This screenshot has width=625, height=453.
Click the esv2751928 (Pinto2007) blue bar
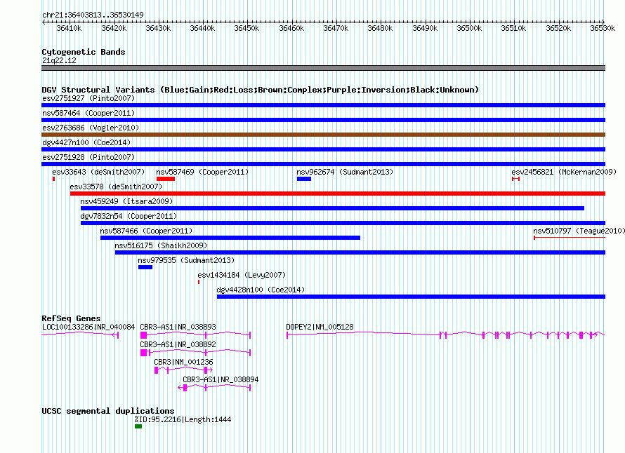(323, 164)
